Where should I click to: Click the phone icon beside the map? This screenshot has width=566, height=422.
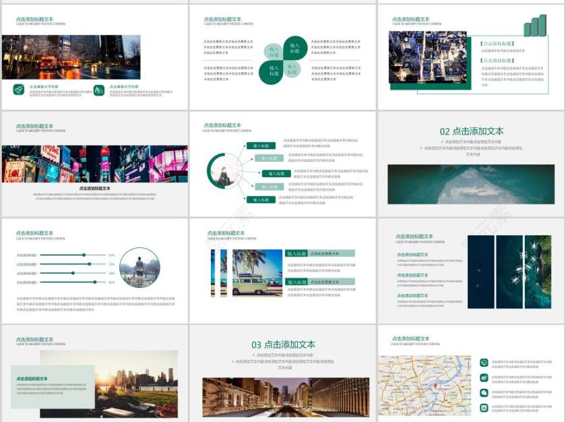484,363
